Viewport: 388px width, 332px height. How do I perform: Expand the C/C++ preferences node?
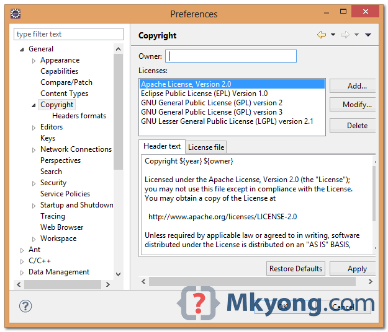pyautogui.click(x=22, y=261)
